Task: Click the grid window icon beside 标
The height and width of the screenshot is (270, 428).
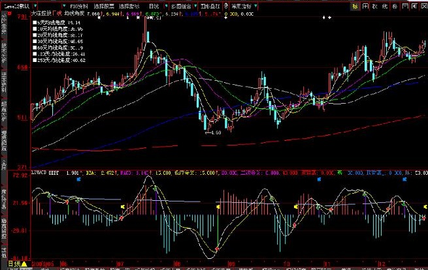Action: (365, 6)
